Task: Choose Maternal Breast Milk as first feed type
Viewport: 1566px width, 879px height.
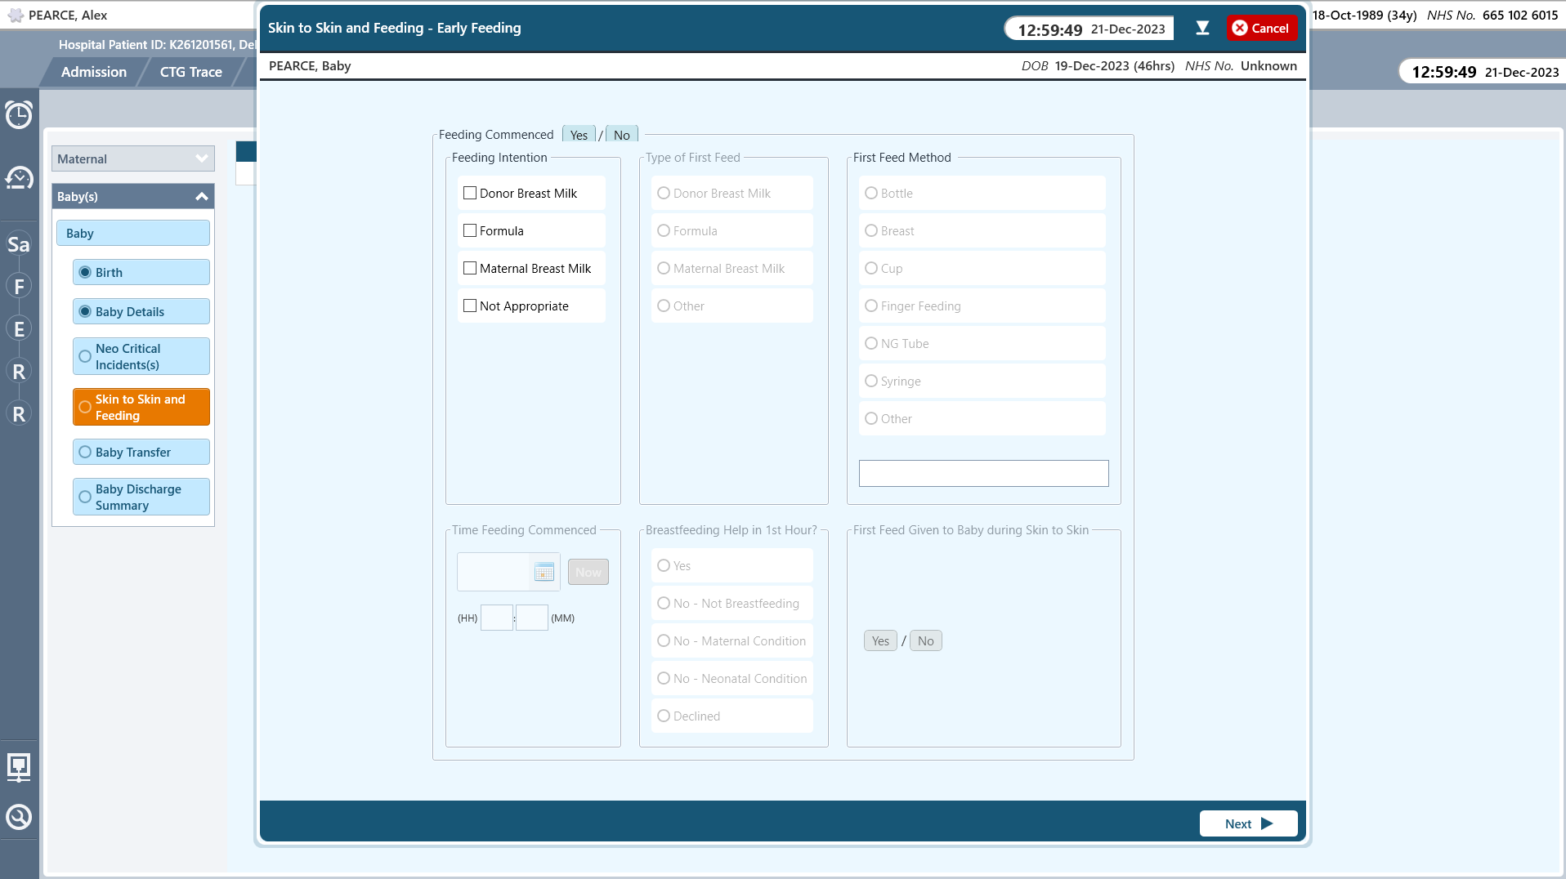Action: pyautogui.click(x=732, y=268)
